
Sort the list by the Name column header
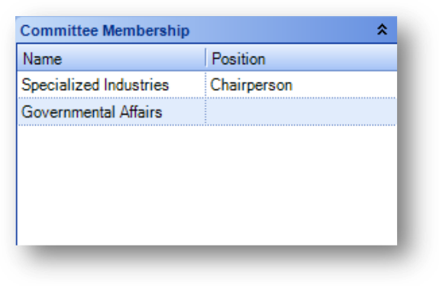[111, 58]
